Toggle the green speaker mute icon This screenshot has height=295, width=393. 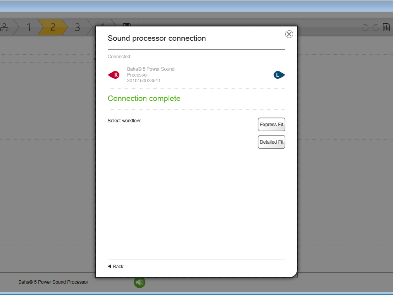(x=139, y=282)
